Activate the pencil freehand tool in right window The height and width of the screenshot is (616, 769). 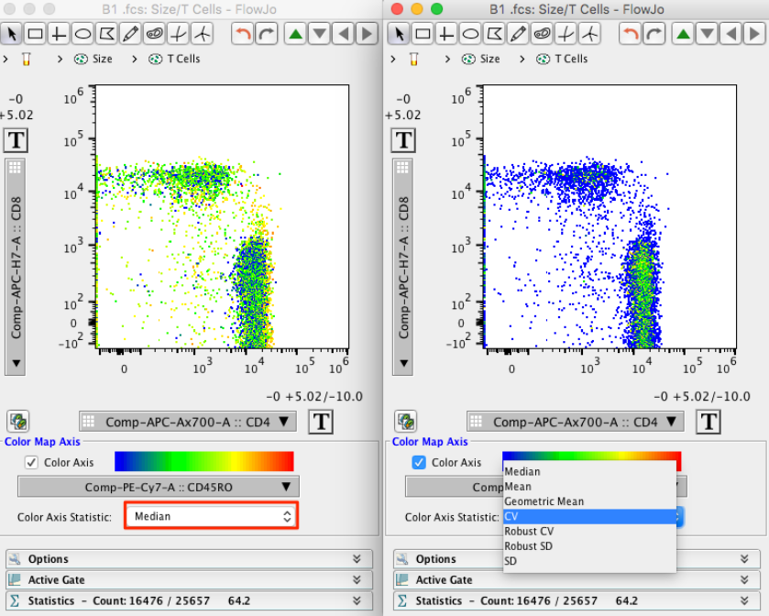pyautogui.click(x=518, y=34)
